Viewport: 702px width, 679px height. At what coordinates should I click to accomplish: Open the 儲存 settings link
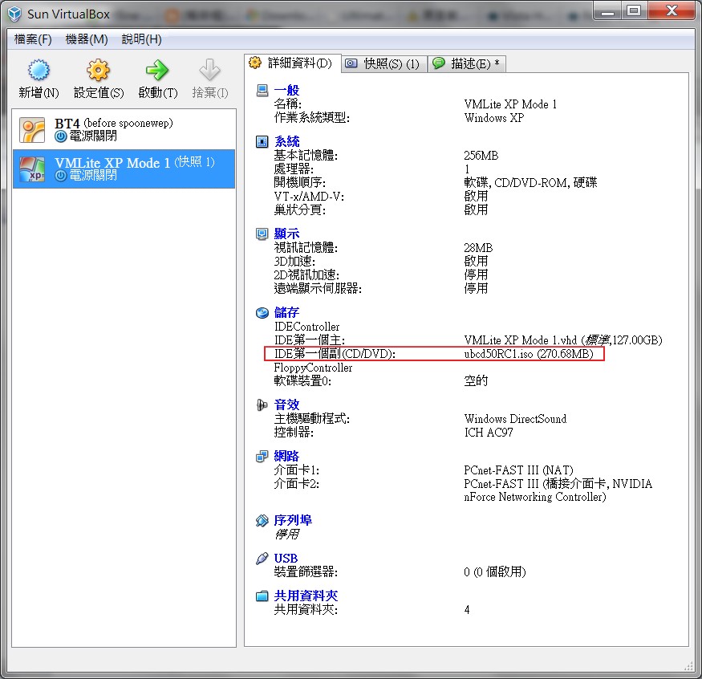tap(286, 313)
